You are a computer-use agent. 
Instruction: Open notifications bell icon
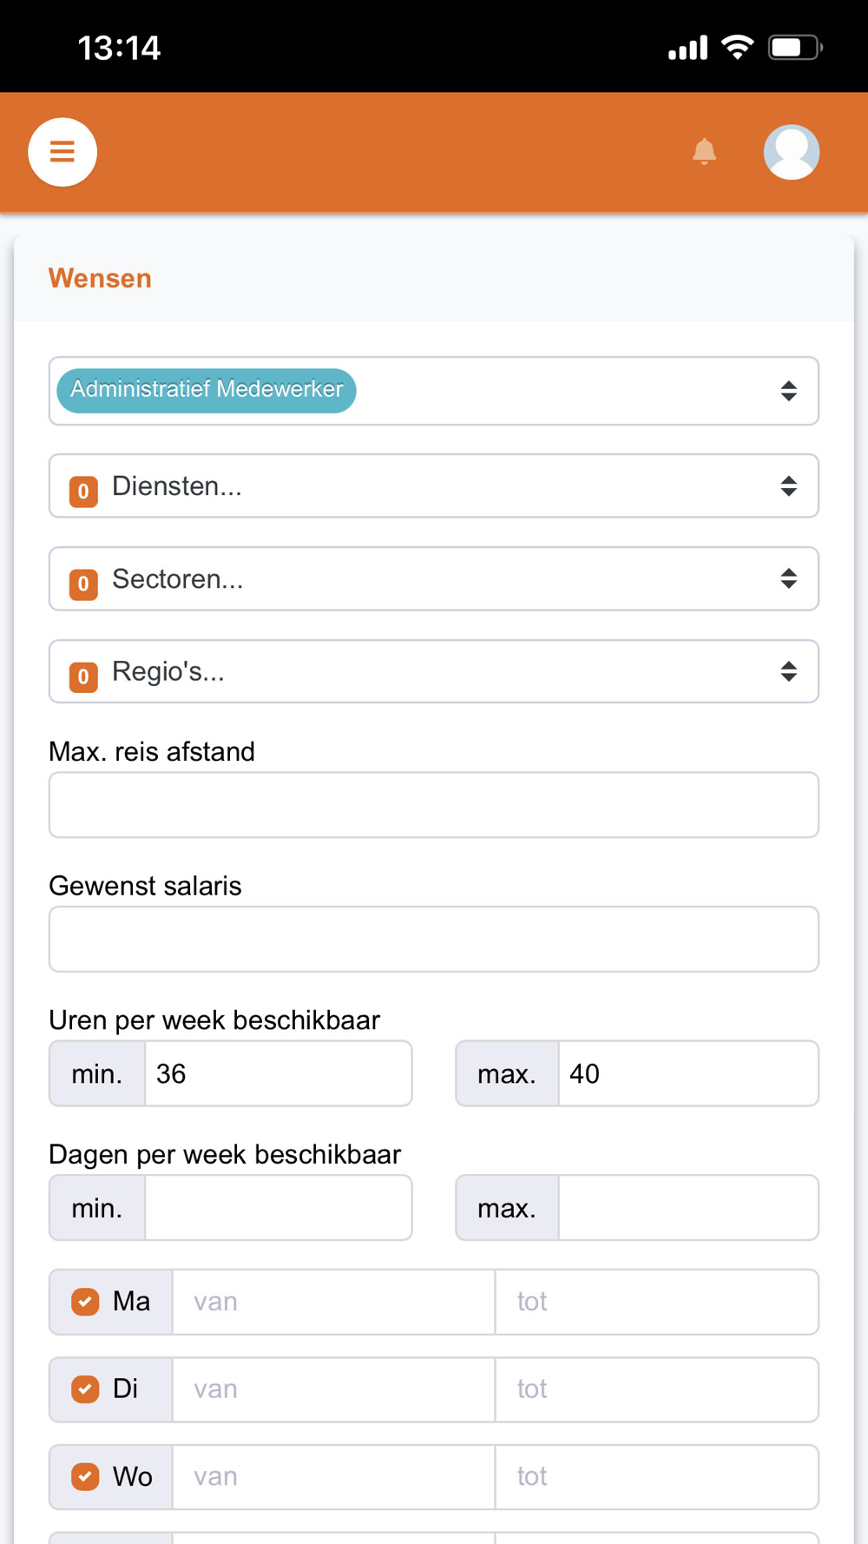point(704,152)
